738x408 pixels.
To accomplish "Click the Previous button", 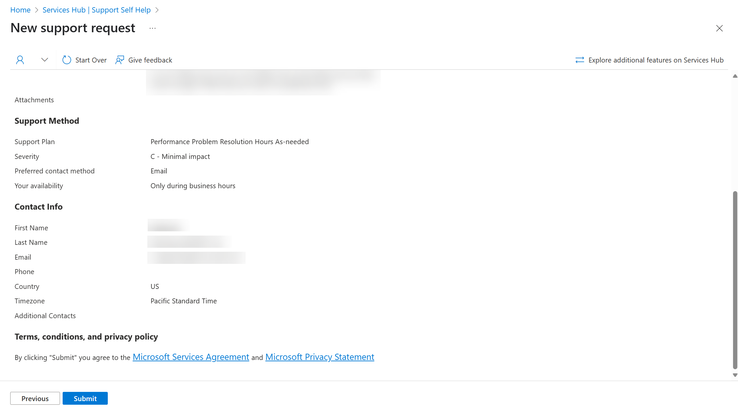I will [x=35, y=398].
